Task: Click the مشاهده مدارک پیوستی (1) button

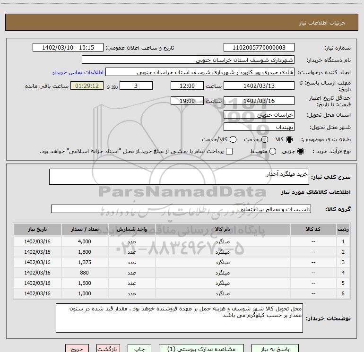Action: (201, 349)
